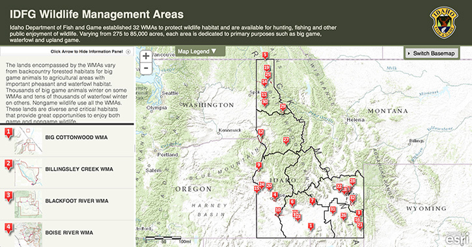Click map marker 9 on Oregon border
Image resolution: width=472 pixels, height=247 pixels.
(x=258, y=166)
